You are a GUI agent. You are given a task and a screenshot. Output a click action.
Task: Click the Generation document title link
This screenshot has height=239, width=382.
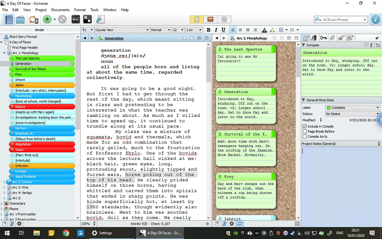pos(114,38)
